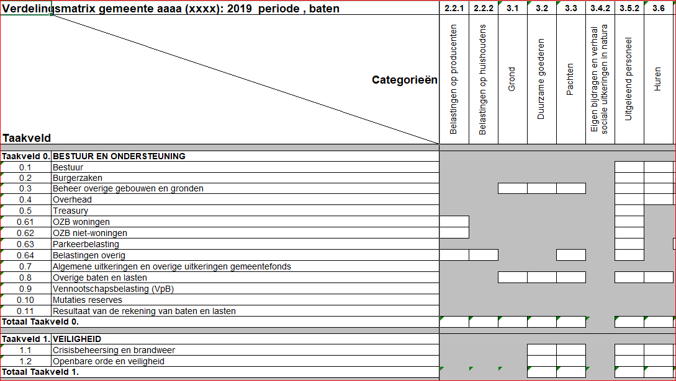Click the rotated 'Duurzame goederen' header

(541, 79)
